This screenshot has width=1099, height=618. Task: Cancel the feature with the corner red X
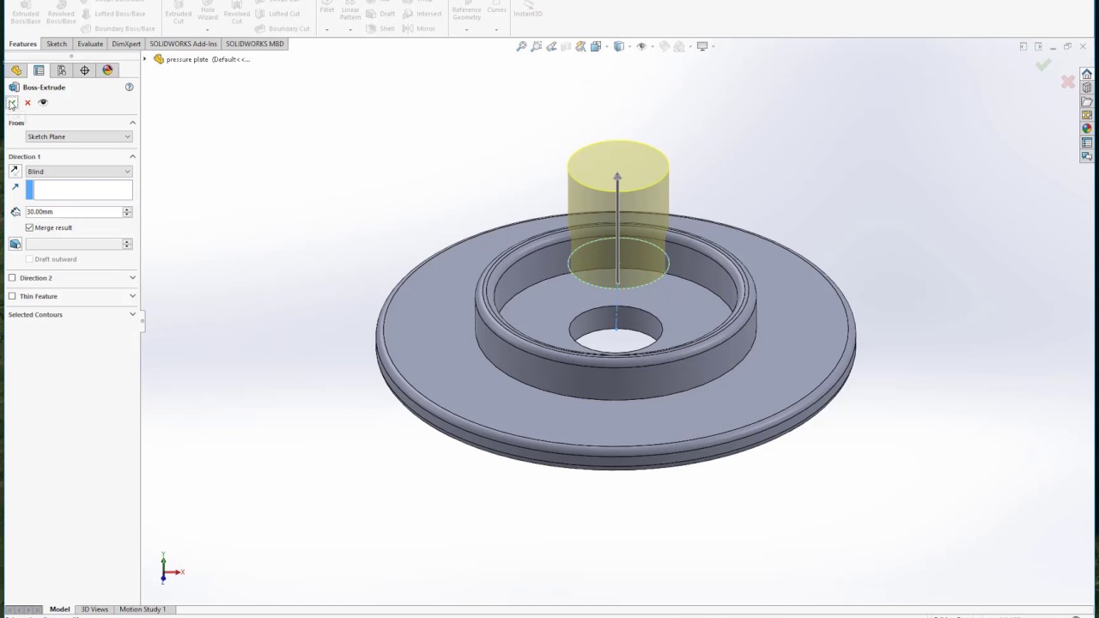[x=1067, y=82]
